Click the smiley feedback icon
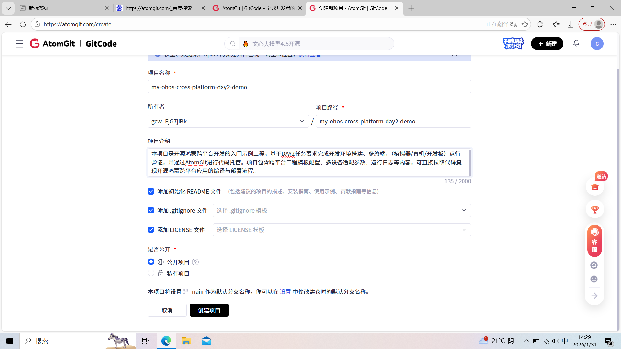This screenshot has height=349, width=621. [594, 279]
